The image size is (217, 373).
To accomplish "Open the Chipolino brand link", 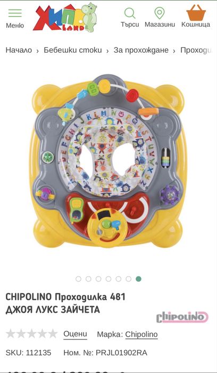I will point(141,334).
